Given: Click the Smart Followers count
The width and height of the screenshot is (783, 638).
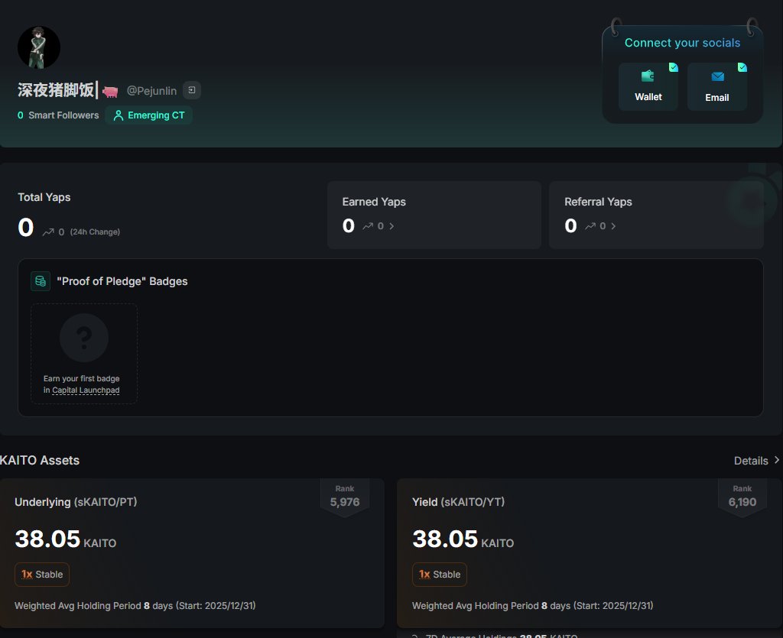Looking at the screenshot, I should 58,115.
